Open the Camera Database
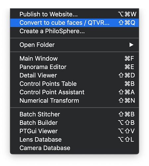The image size is (149, 166). pyautogui.click(x=74, y=148)
